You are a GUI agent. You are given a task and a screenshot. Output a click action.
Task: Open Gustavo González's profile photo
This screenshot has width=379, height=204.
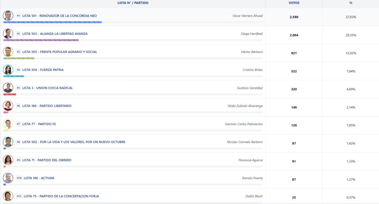pos(8,88)
